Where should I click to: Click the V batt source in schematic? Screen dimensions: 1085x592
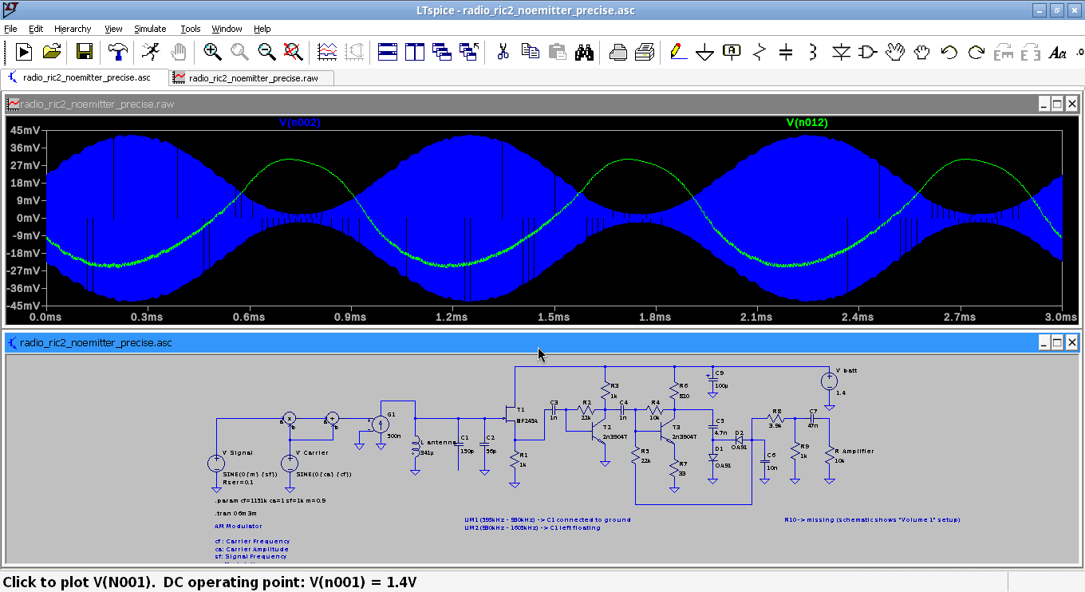pos(830,381)
